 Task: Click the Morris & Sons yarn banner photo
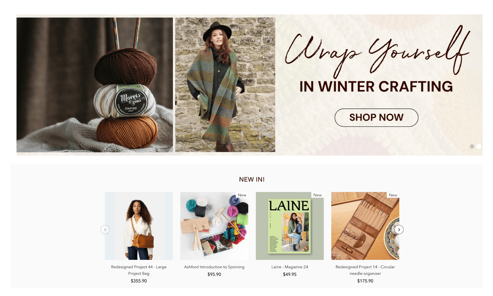click(x=95, y=85)
